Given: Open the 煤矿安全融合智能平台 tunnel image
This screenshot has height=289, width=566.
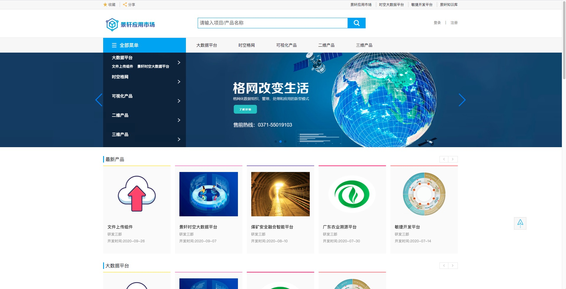Looking at the screenshot, I should tap(280, 194).
